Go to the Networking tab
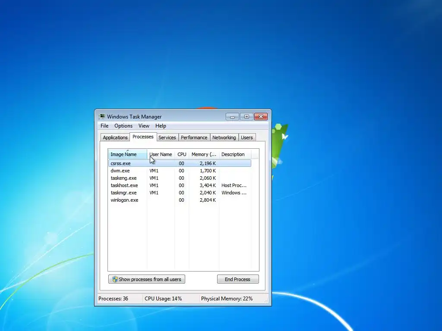This screenshot has height=331, width=442. click(224, 137)
